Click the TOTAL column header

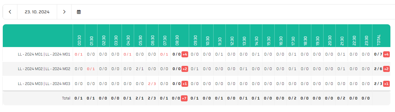pos(379,40)
